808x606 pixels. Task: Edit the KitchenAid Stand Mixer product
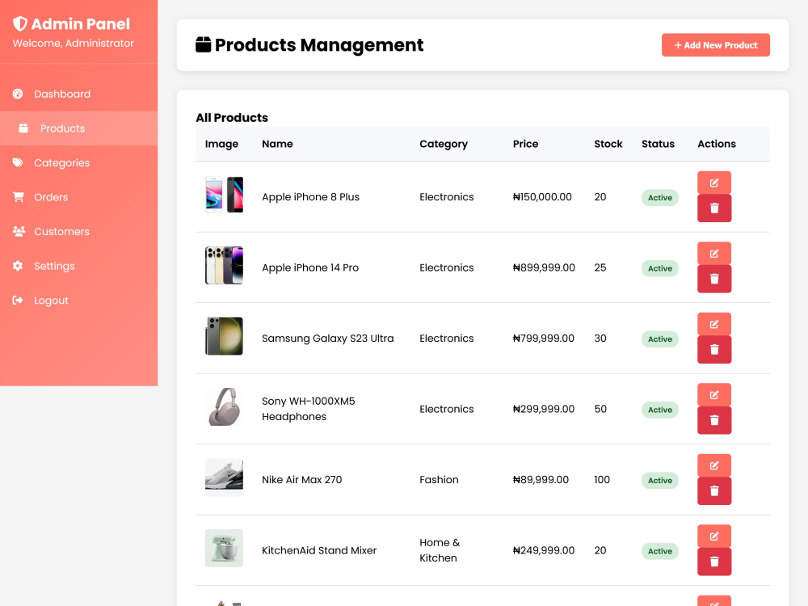pos(714,536)
